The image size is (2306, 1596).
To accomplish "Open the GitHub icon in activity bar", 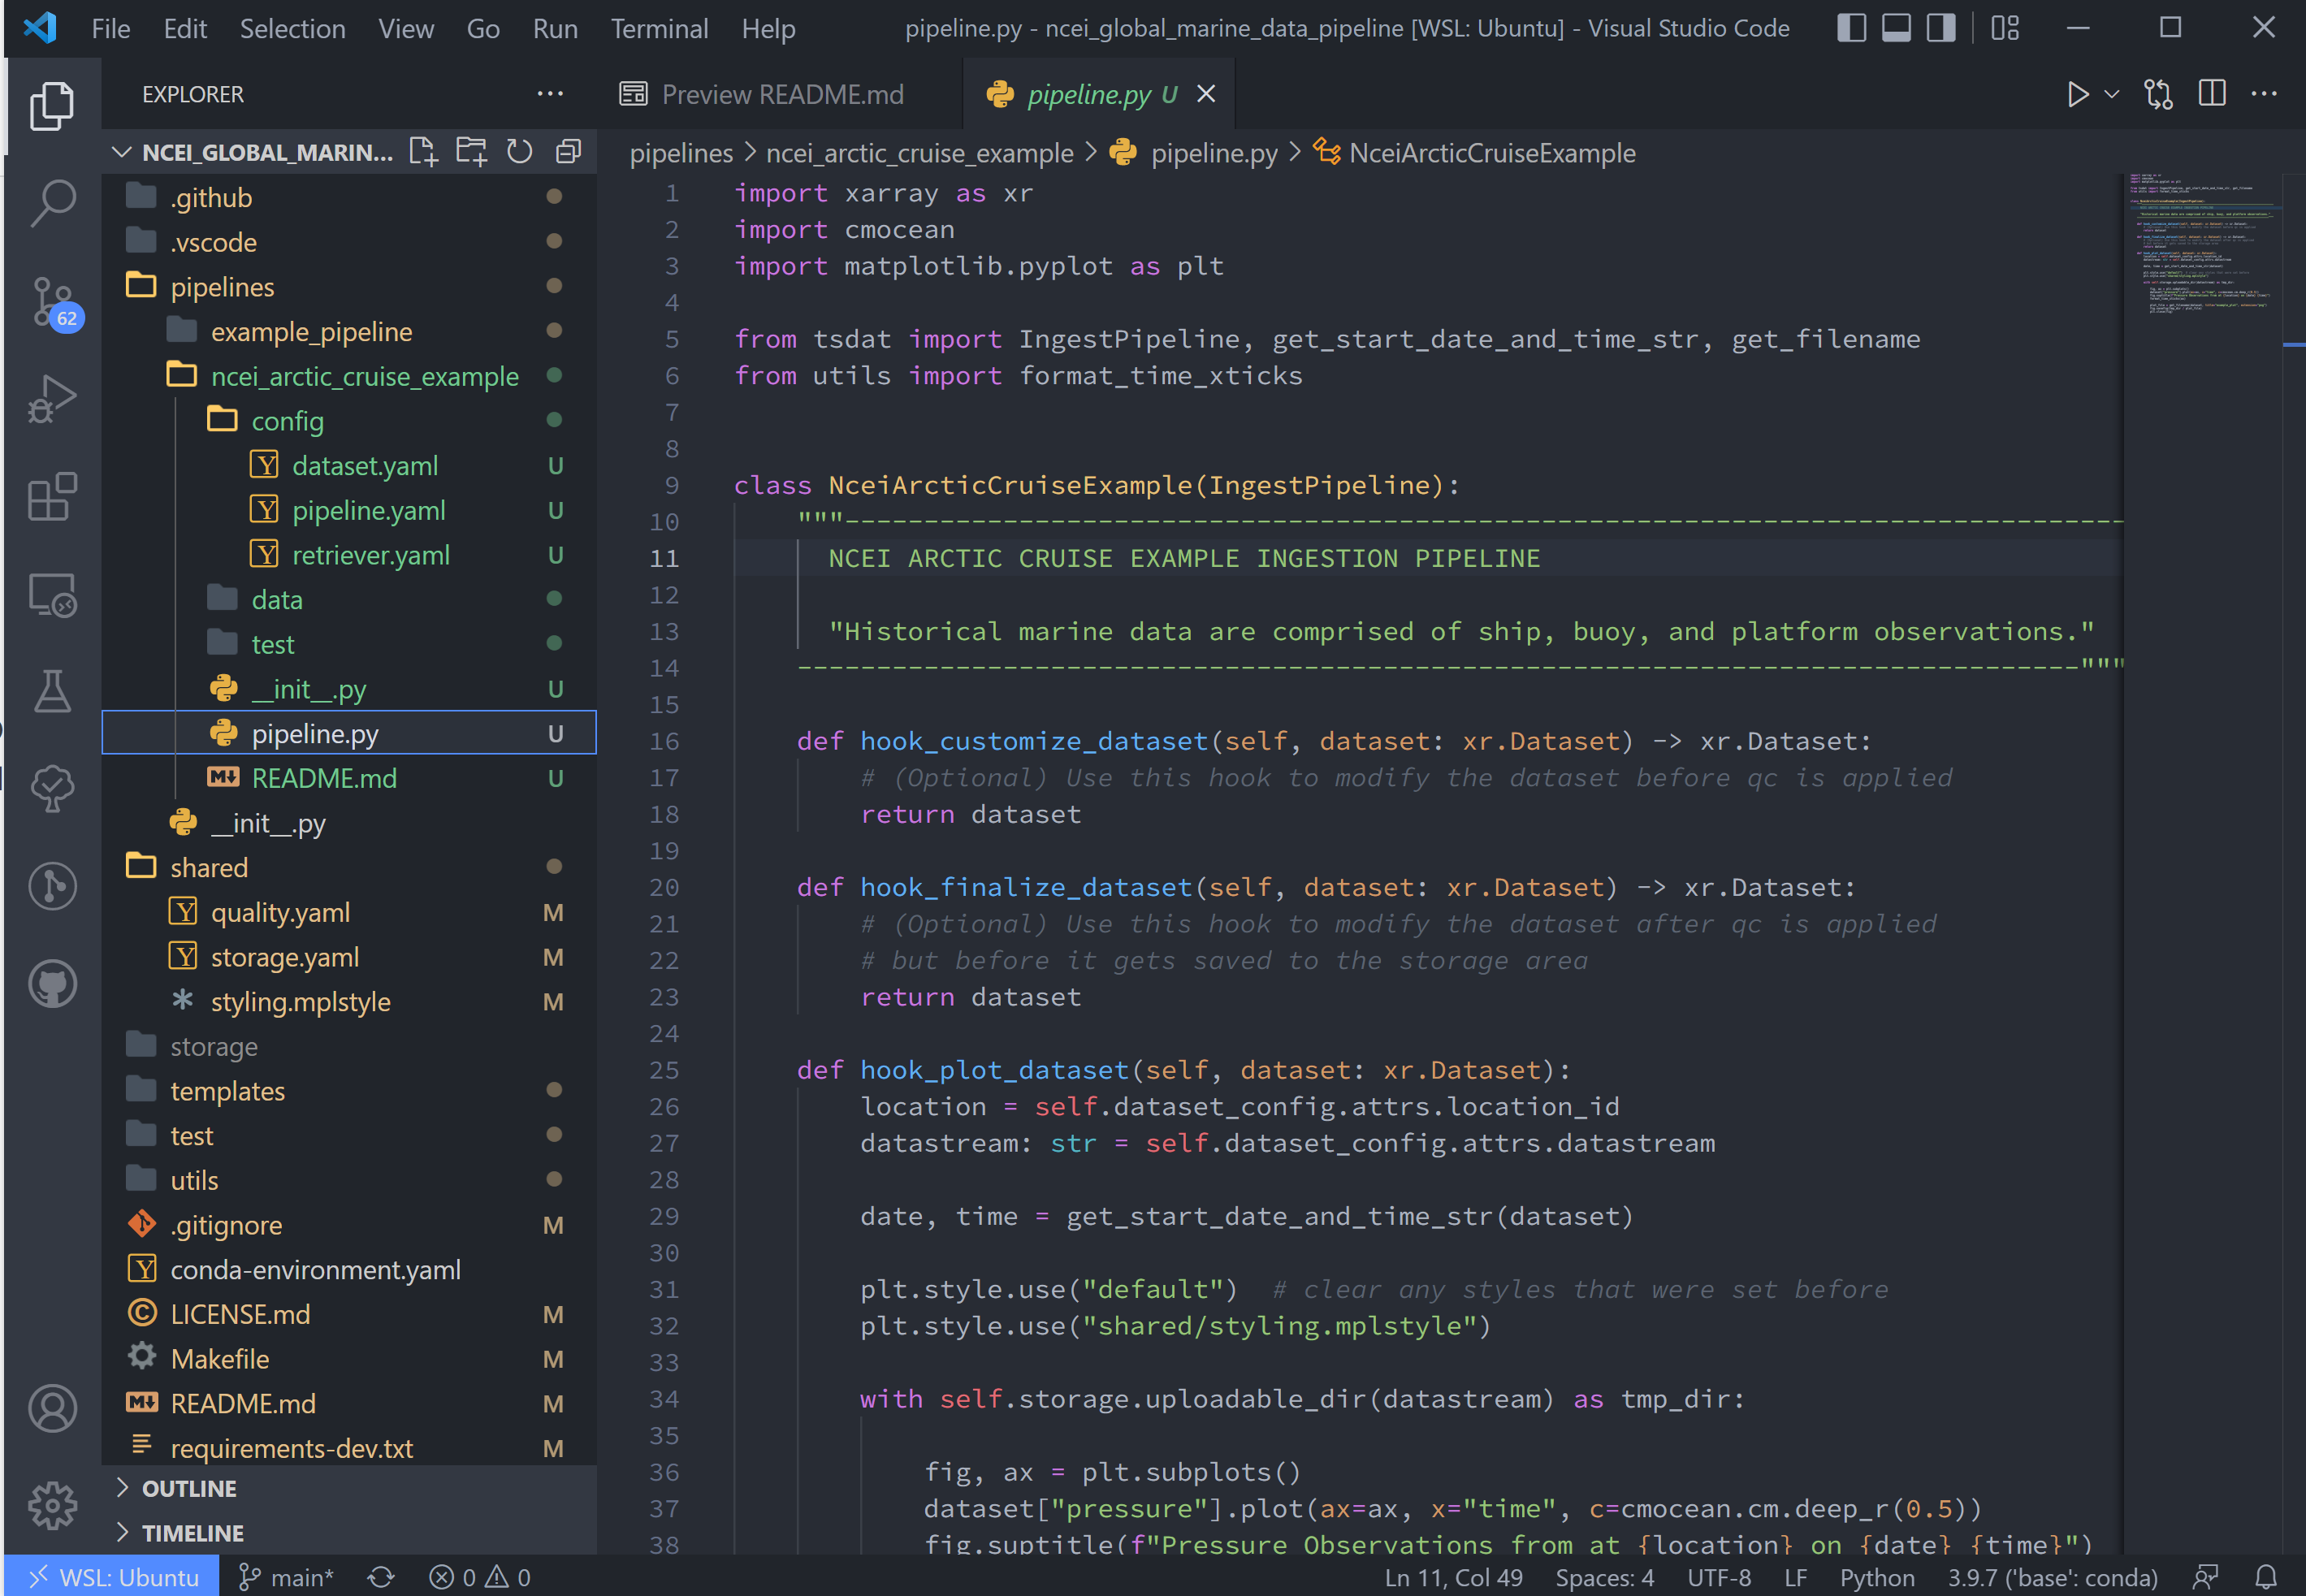I will coord(52,985).
